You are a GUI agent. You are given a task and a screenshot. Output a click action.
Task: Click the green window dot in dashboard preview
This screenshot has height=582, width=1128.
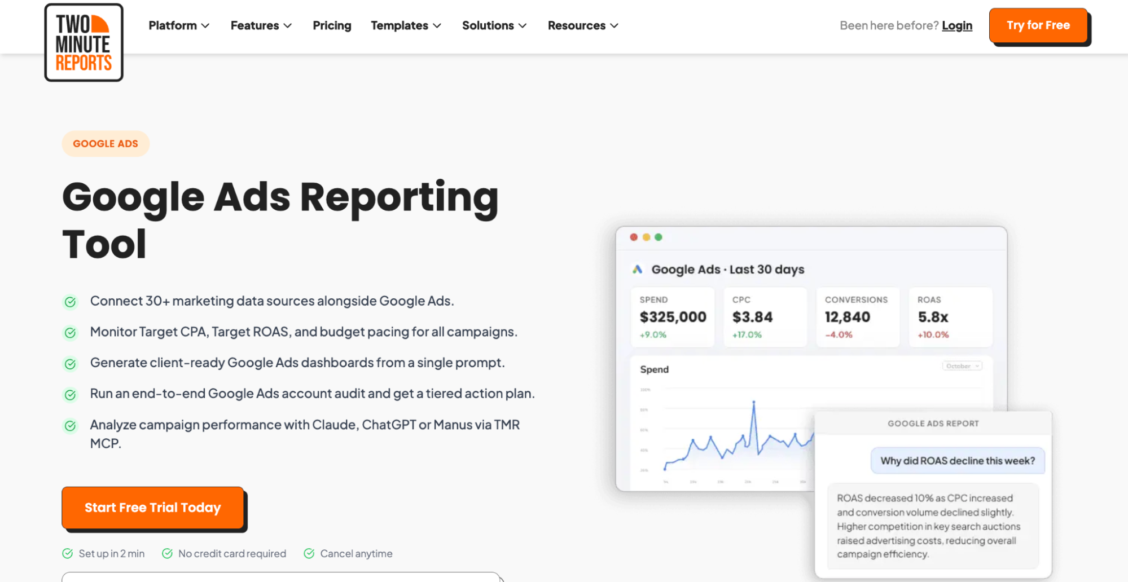659,237
